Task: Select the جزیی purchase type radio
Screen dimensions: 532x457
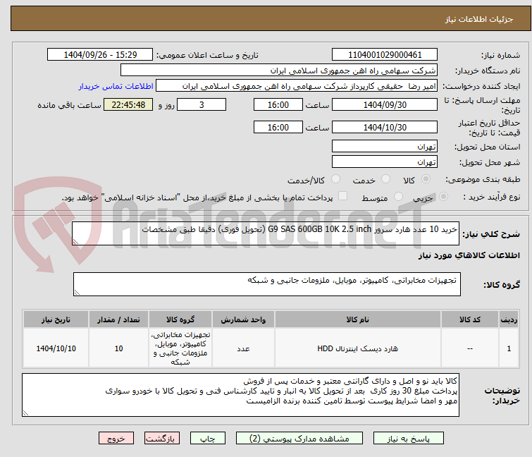Action: [443, 197]
